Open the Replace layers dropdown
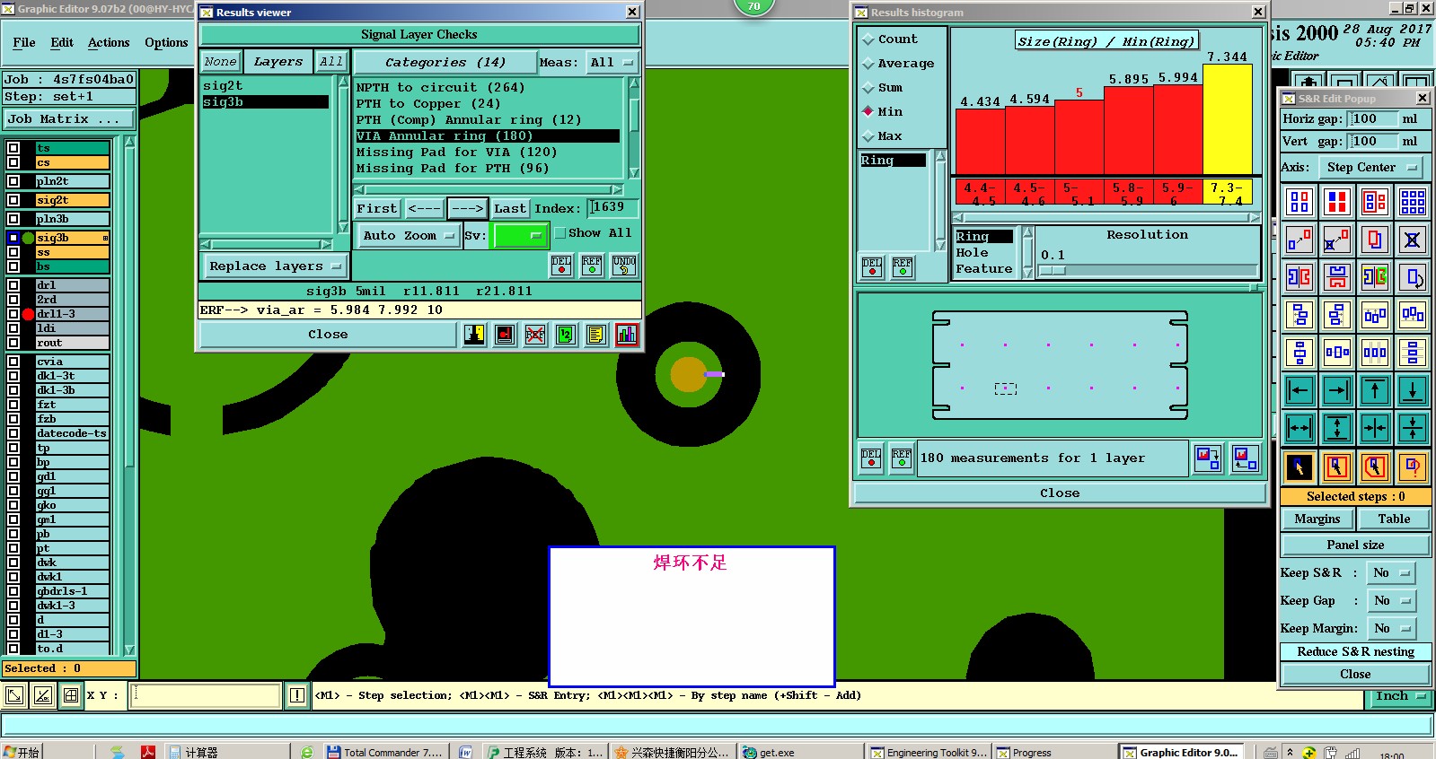The width and height of the screenshot is (1436, 759). [275, 266]
